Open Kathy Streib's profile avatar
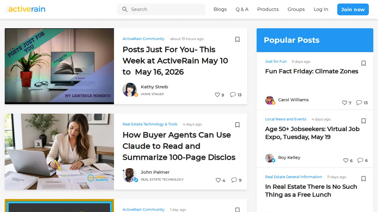Viewport: 378px width, 212px height. point(130,90)
